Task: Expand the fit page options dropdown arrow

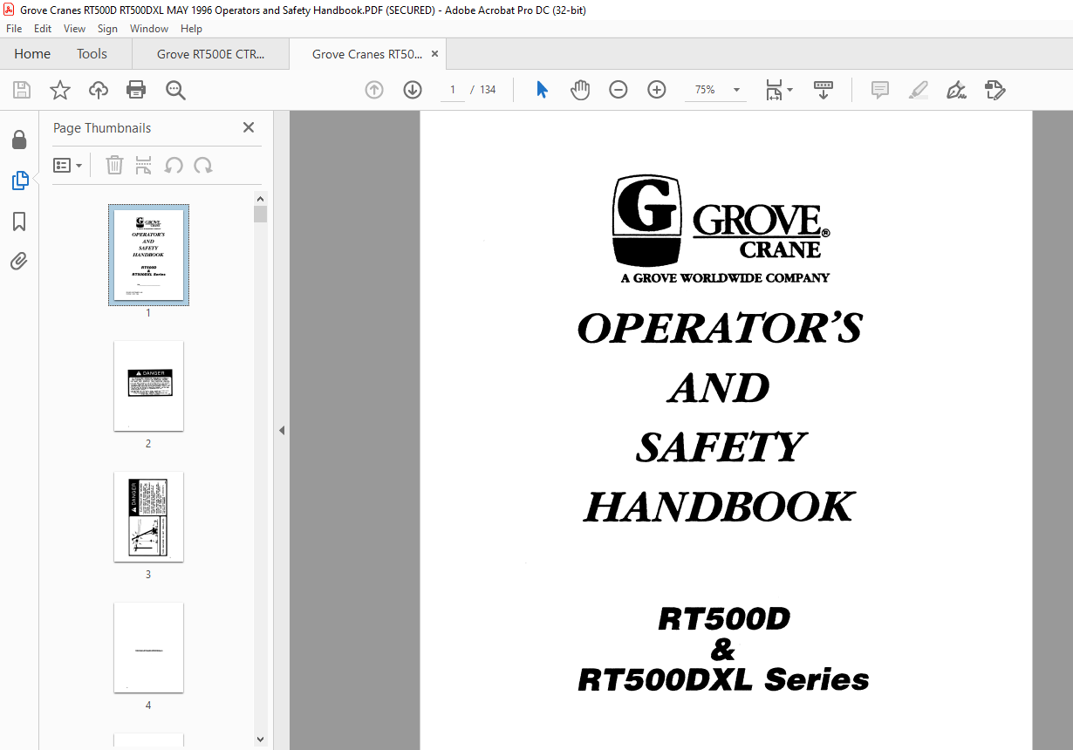Action: tap(790, 90)
